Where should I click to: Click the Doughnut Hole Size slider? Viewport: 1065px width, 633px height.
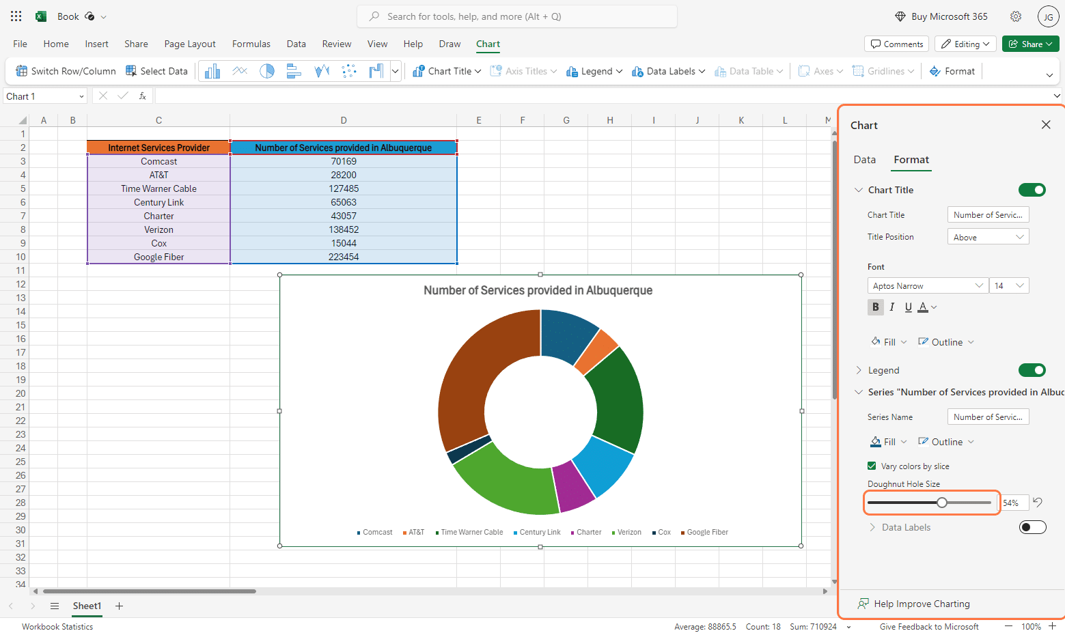point(929,503)
